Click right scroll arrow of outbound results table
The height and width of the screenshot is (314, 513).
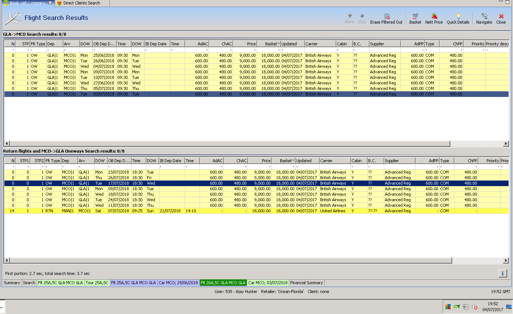[x=506, y=144]
